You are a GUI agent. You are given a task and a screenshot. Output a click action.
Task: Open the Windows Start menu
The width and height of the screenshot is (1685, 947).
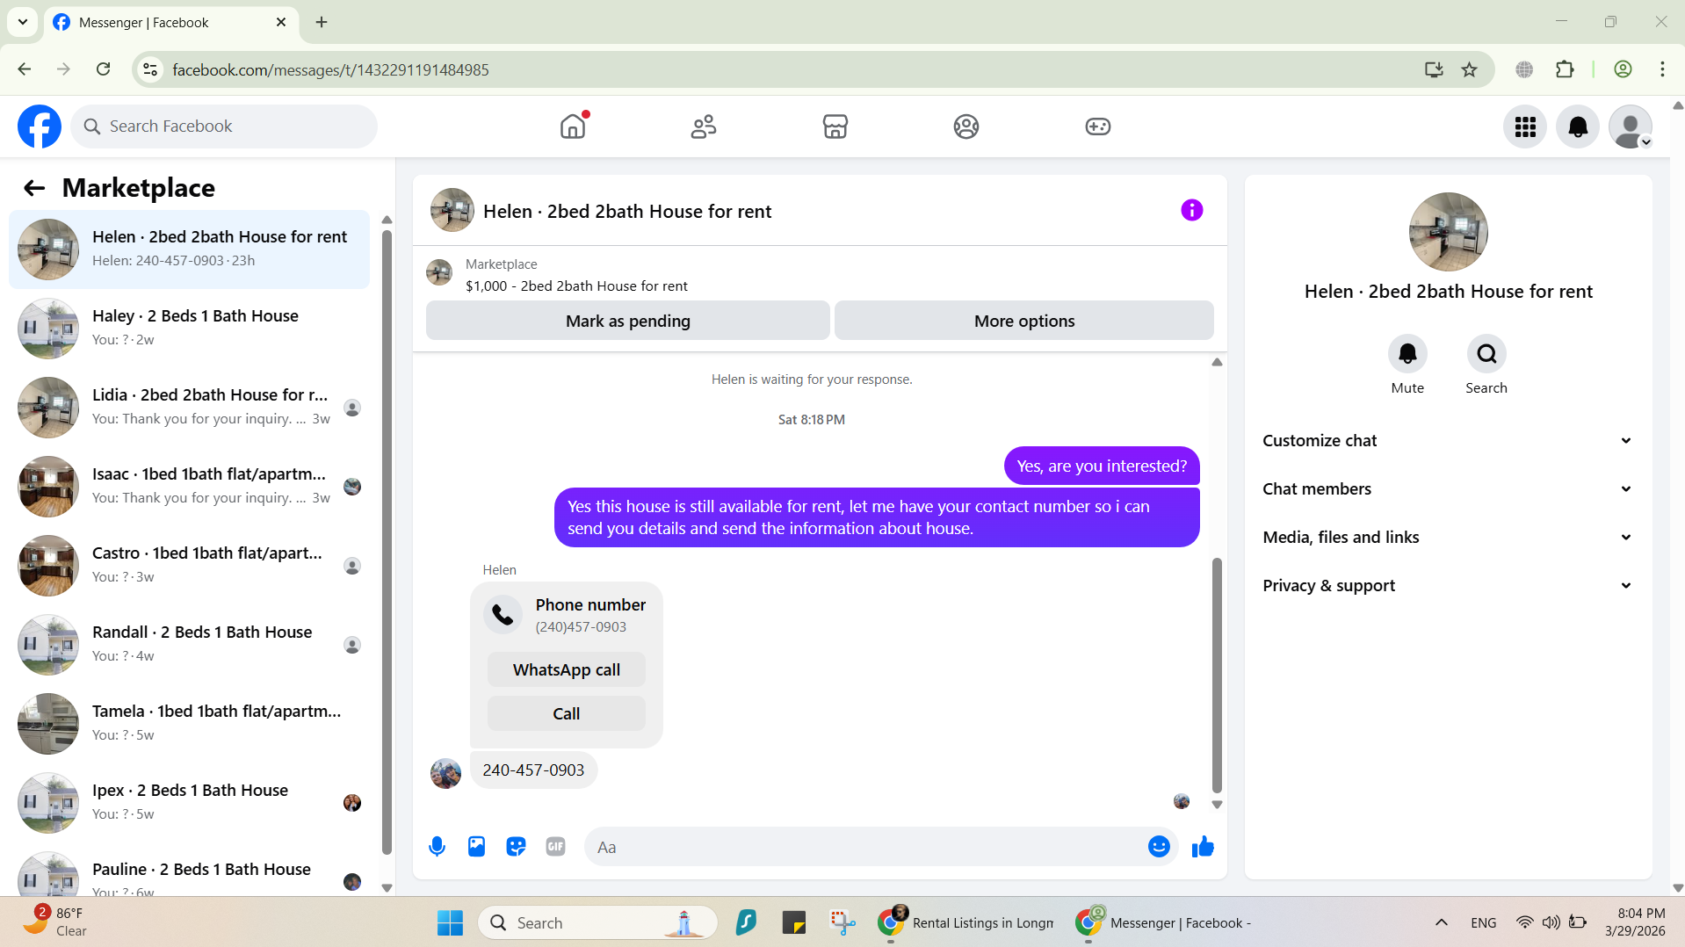450,922
